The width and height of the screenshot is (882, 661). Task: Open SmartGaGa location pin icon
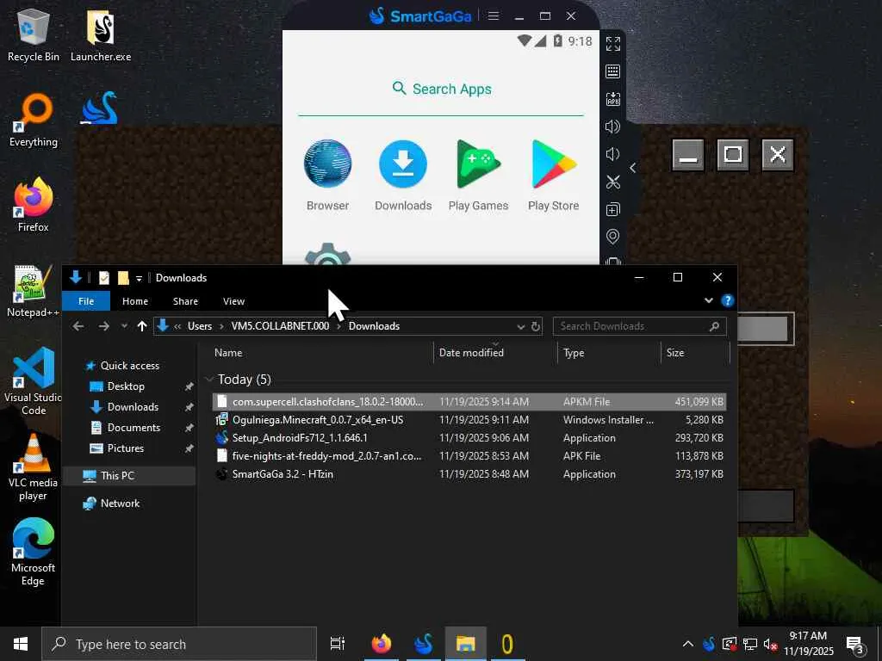[612, 237]
